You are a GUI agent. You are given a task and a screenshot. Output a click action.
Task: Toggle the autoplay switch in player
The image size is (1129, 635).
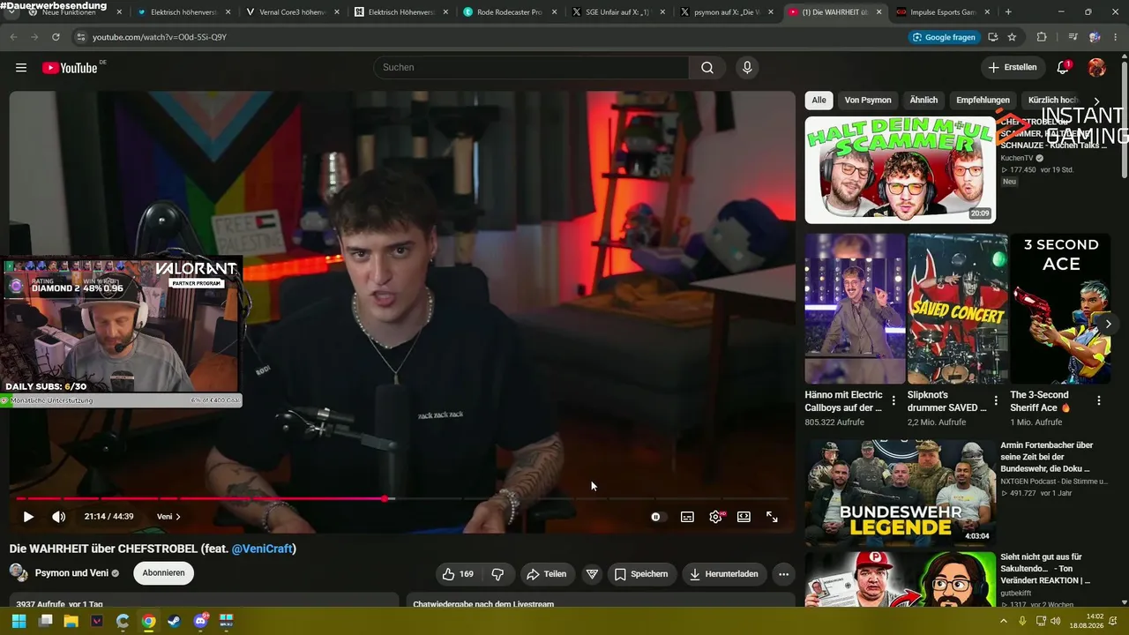click(x=657, y=517)
